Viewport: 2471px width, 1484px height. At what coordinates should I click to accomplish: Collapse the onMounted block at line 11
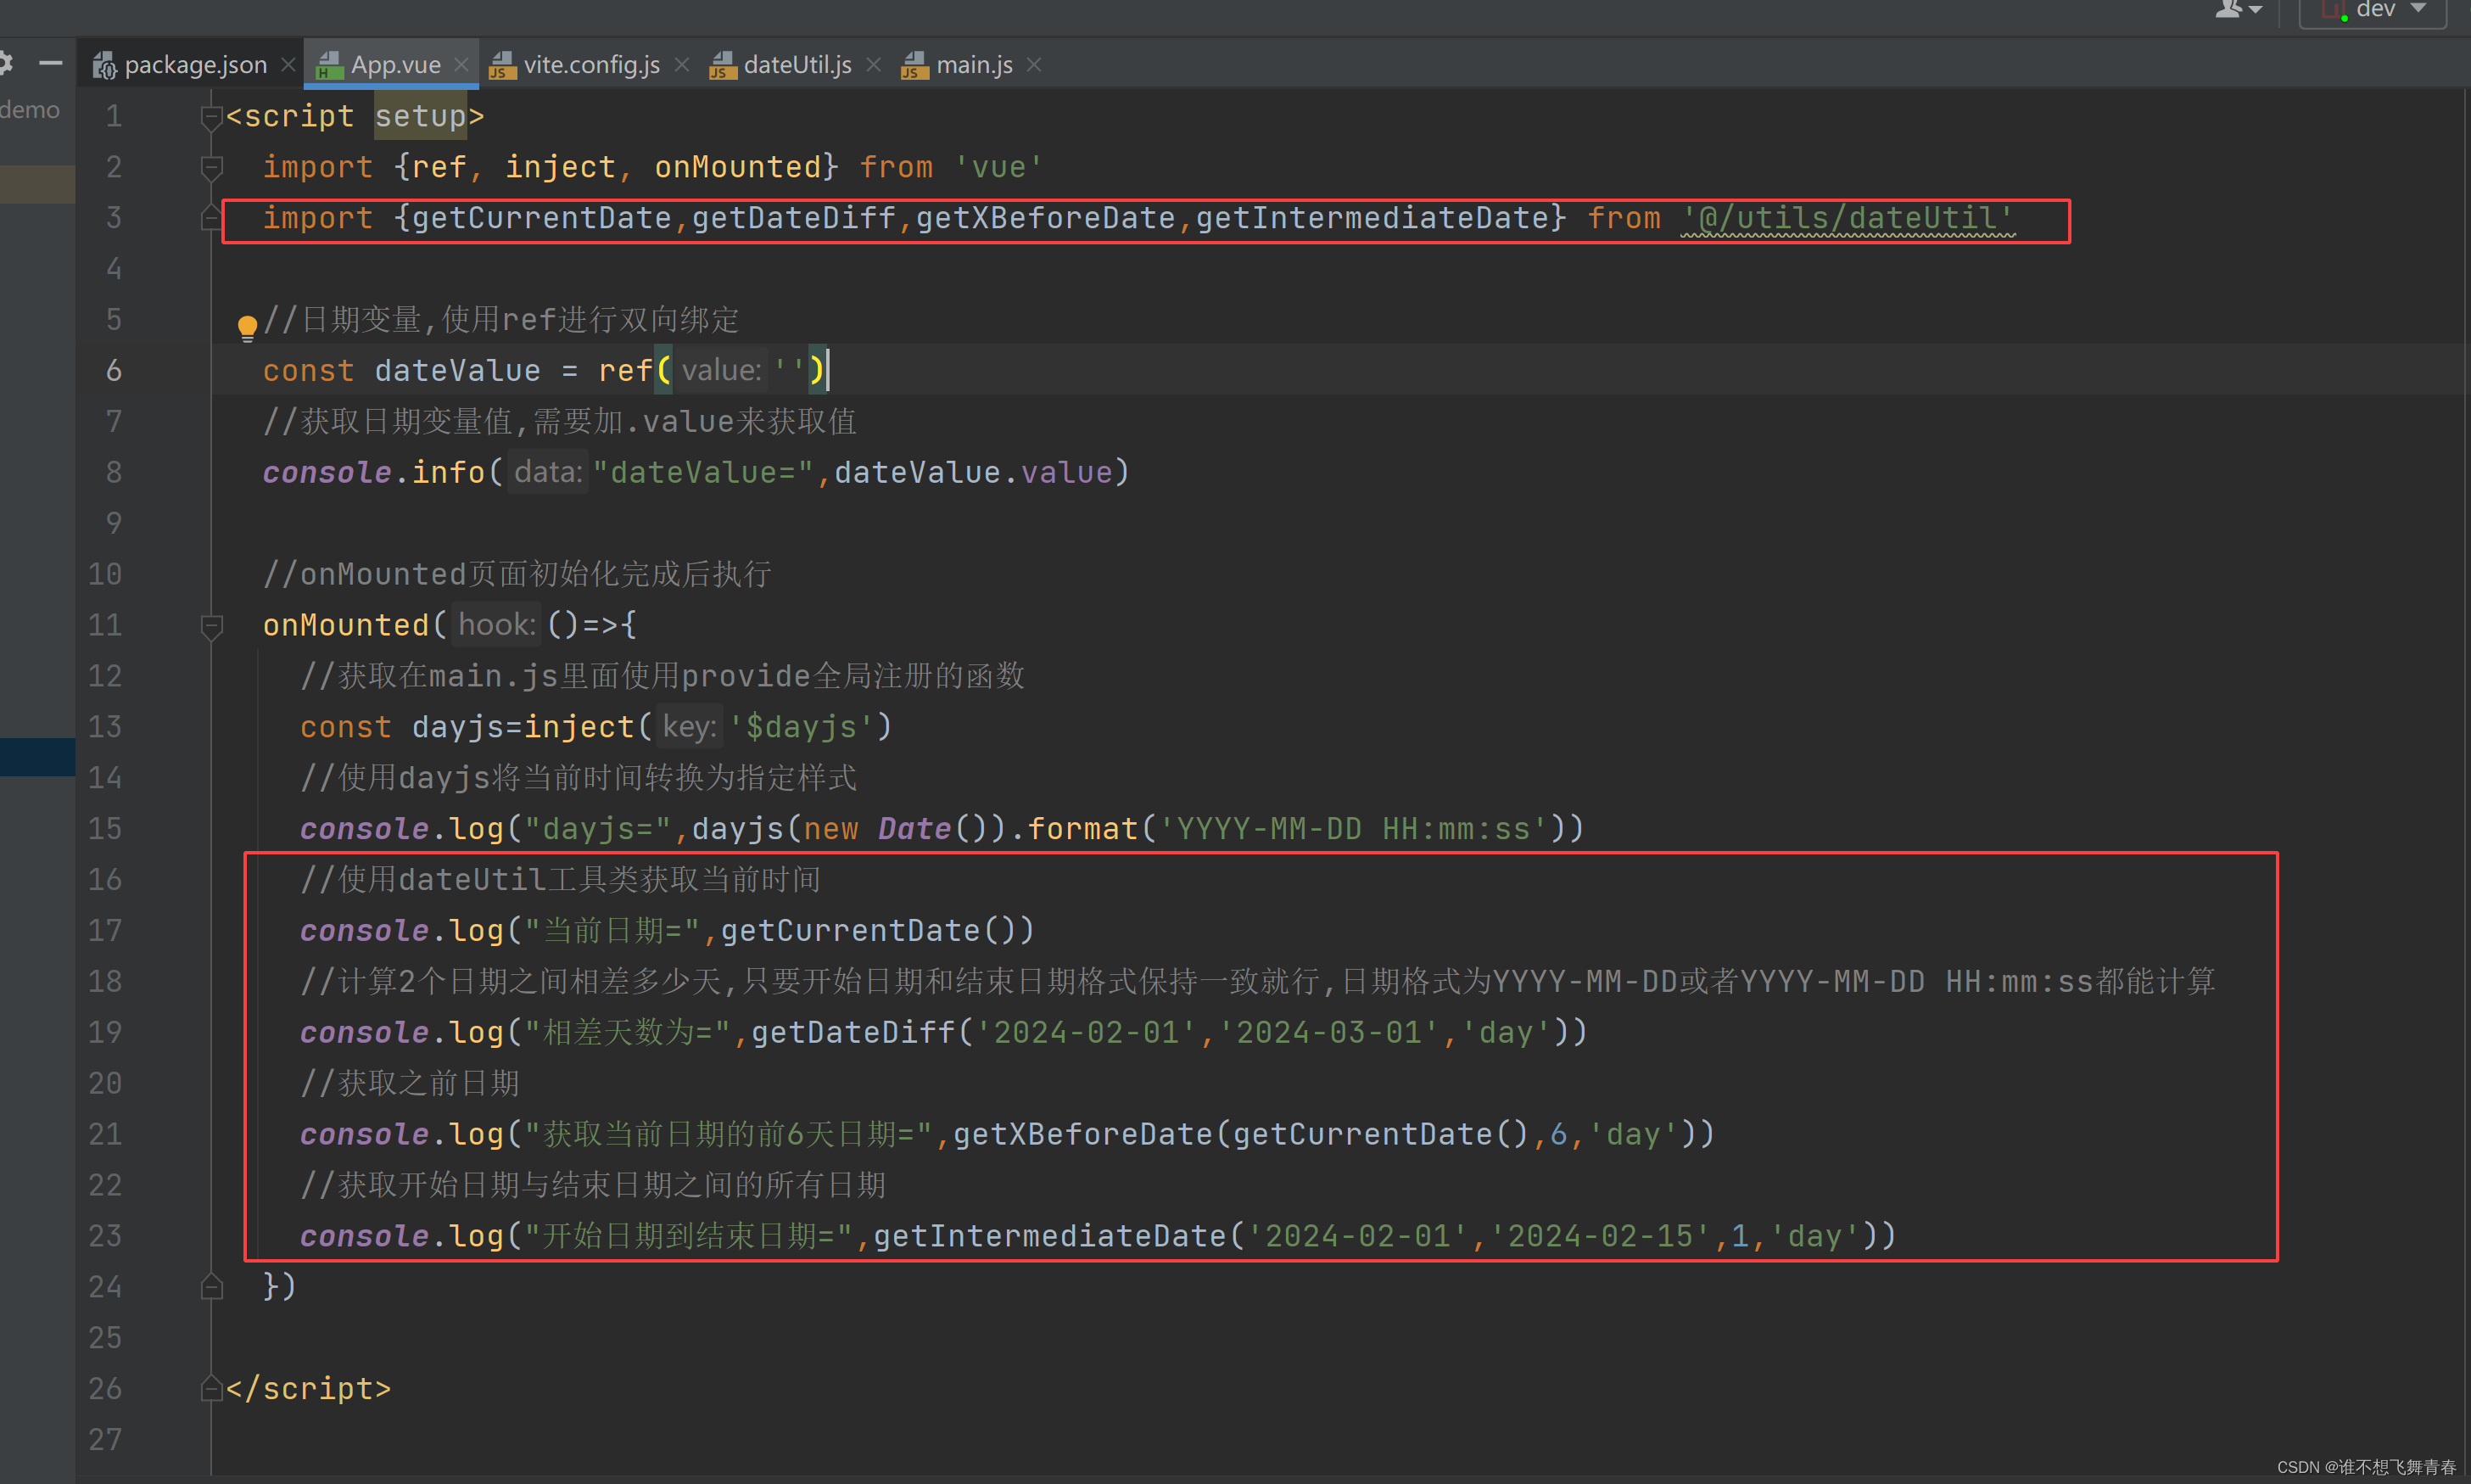[x=211, y=626]
